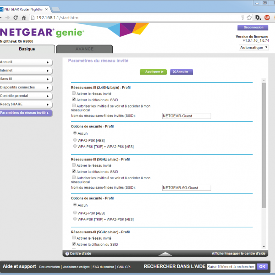Bookmark this page with the star icon
This screenshot has width=275, height=275.
[x=249, y=17]
